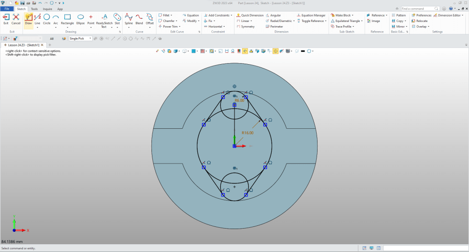Click Toggle Reference in Dimension group
The height and width of the screenshot is (252, 469).
tap(312, 21)
